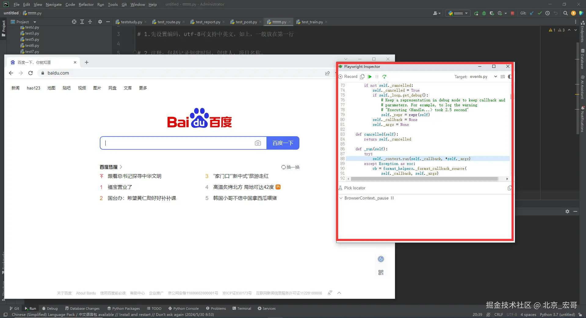This screenshot has width=586, height=318.
Task: Click the 百度一下 search button
Action: 283,143
